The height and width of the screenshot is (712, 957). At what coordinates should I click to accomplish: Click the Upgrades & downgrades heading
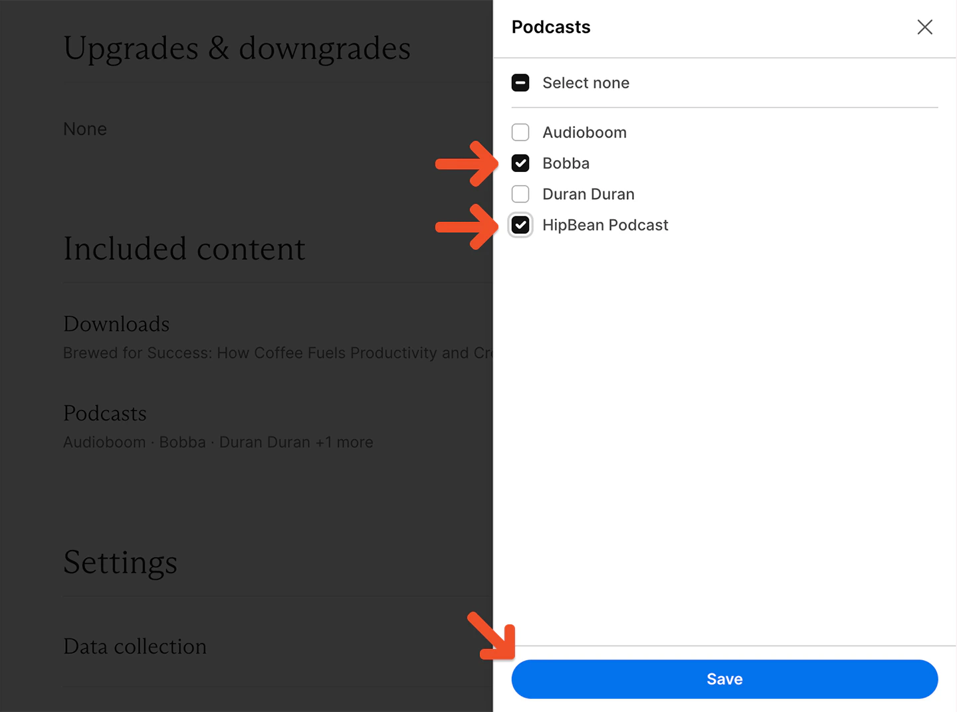237,48
